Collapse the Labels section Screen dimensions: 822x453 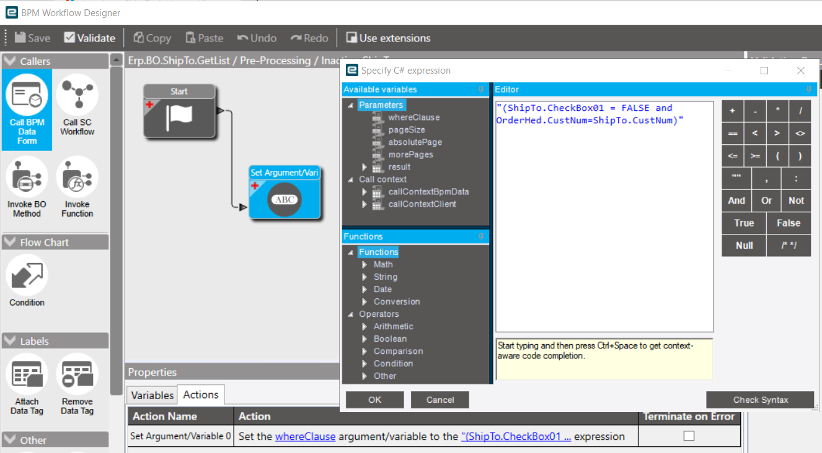pos(9,341)
